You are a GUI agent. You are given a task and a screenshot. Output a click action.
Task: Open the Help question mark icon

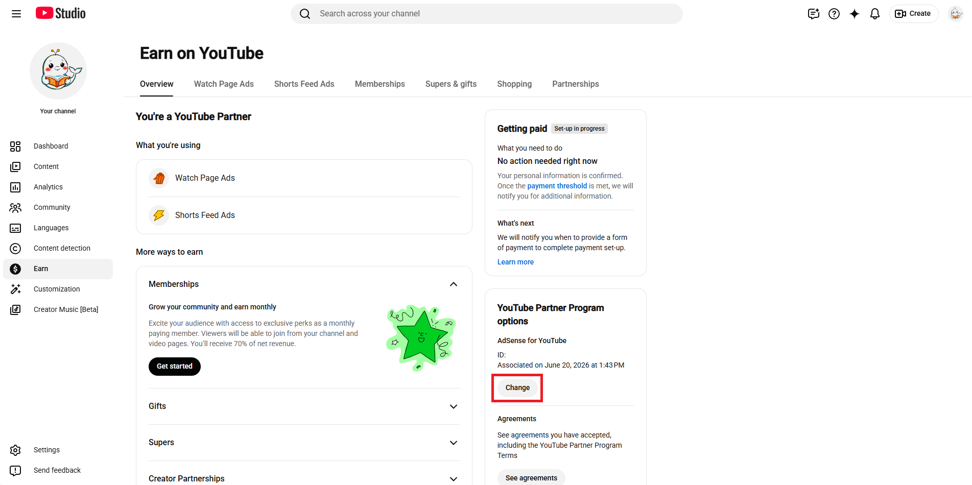(834, 14)
